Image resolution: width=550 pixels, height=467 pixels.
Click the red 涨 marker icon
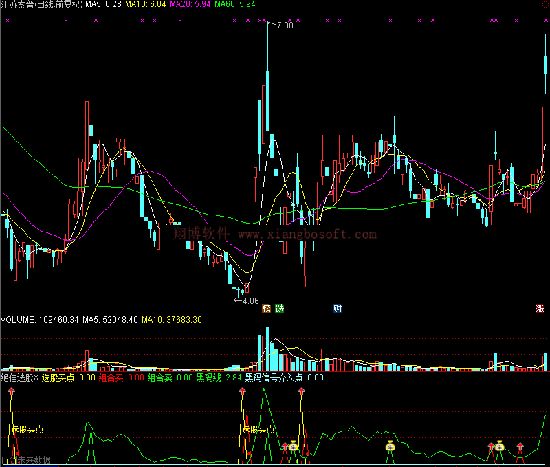click(540, 309)
